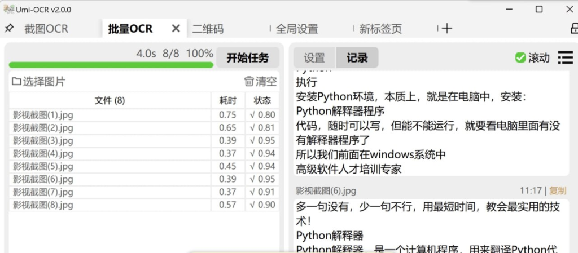Open the 二维码 tab

(x=208, y=29)
